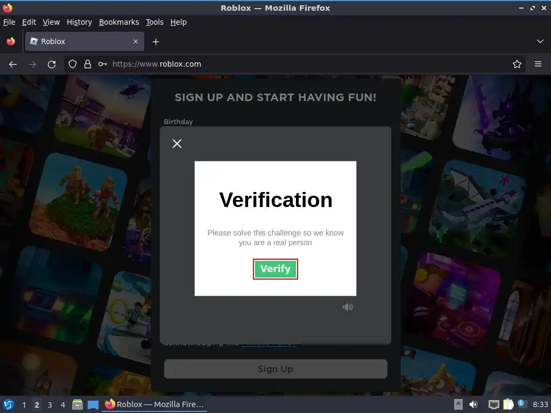Click the forward navigation arrow

32,65
